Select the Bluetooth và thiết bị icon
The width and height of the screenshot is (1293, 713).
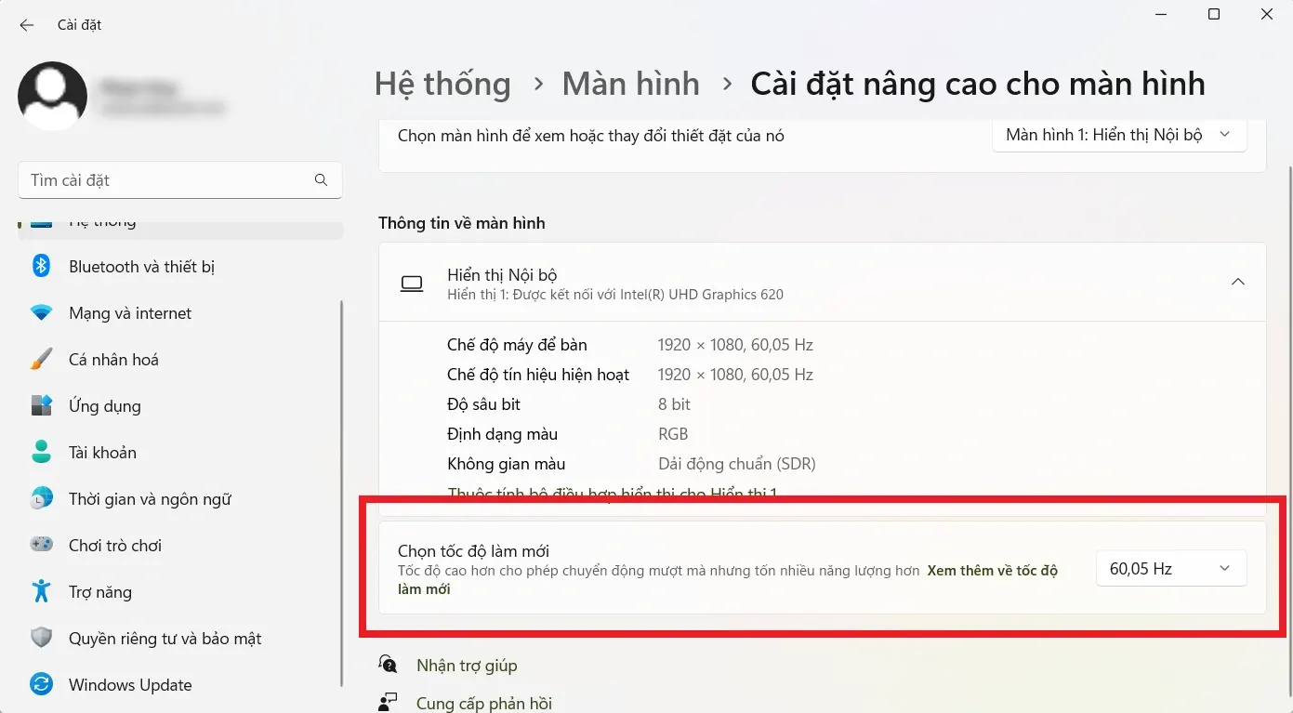[41, 266]
